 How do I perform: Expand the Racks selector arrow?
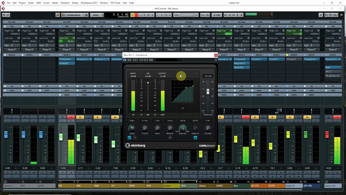102,15
